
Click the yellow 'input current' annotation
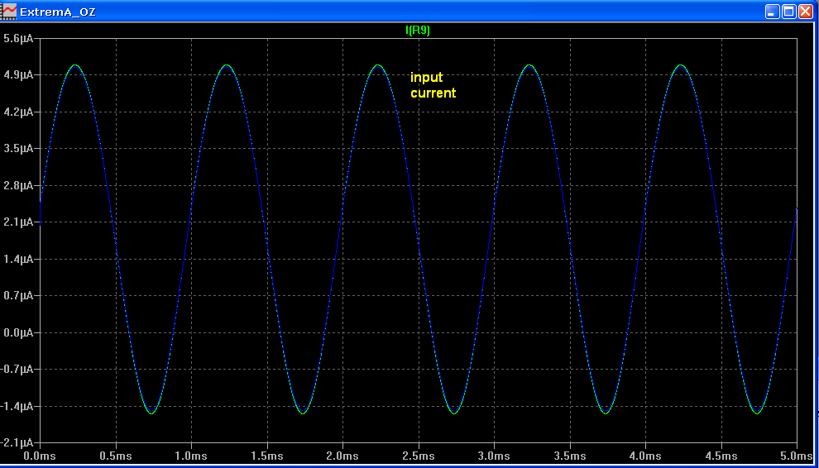433,85
